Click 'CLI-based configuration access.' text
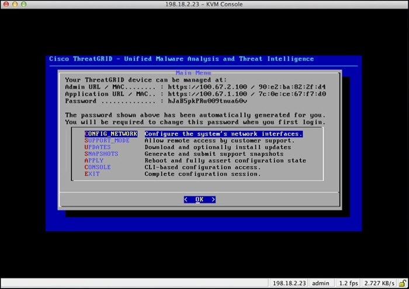The width and height of the screenshot is (409, 289). click(202, 168)
